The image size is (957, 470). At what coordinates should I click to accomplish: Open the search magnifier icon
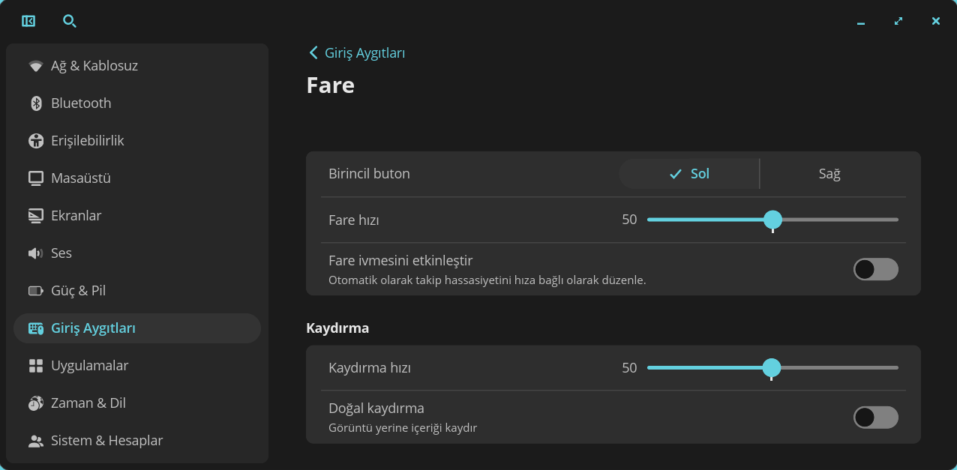(70, 21)
